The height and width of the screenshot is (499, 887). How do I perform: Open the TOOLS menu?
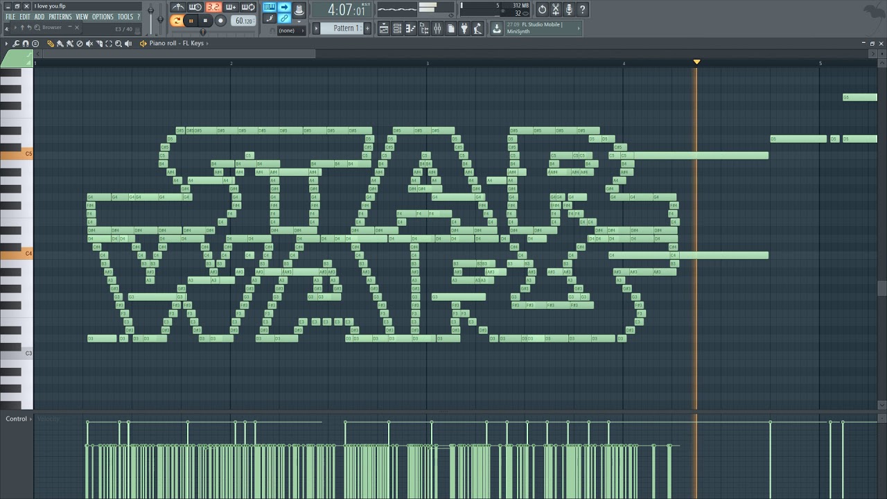pyautogui.click(x=125, y=17)
